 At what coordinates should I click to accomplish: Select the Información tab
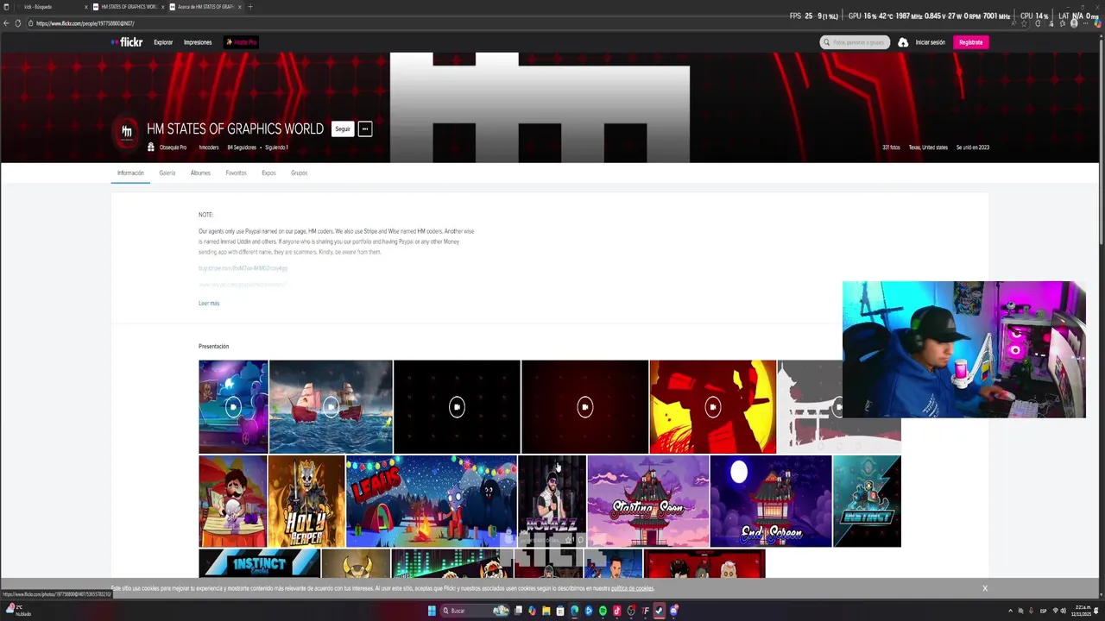click(x=130, y=173)
